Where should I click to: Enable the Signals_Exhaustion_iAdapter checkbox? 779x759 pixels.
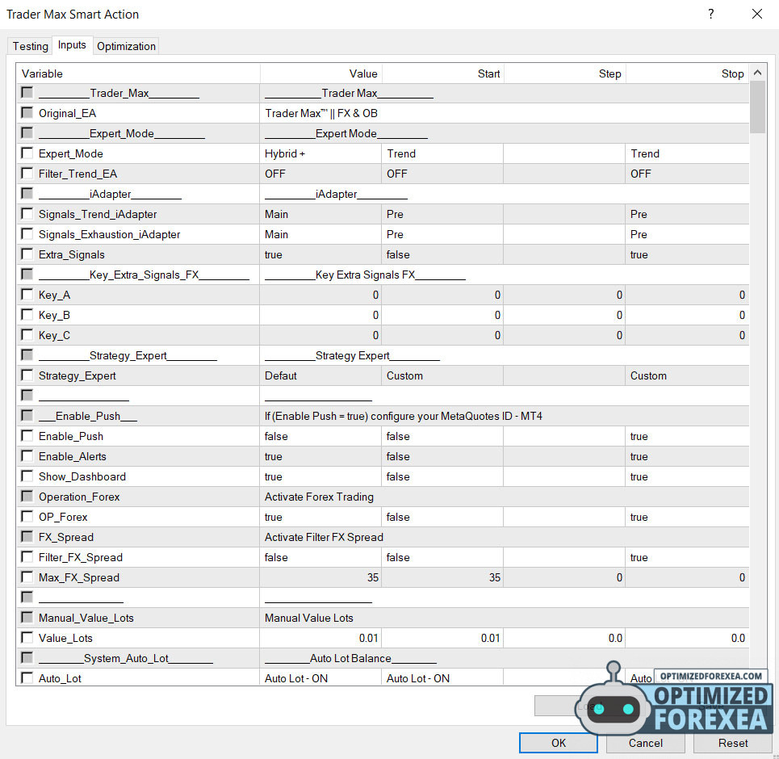pos(27,234)
